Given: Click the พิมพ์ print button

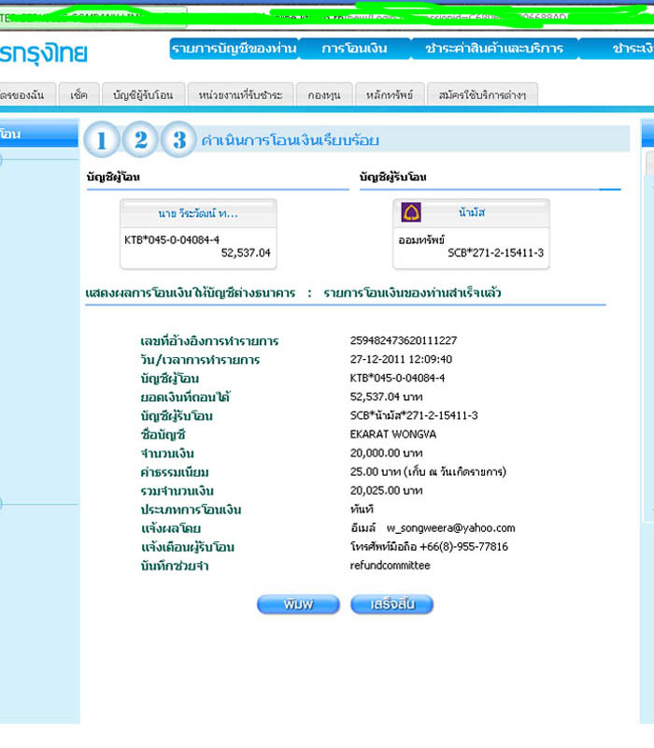Looking at the screenshot, I should click(298, 604).
